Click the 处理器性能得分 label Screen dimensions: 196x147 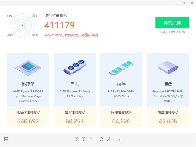click(x=28, y=112)
